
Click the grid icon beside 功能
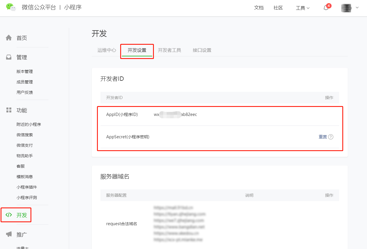point(9,110)
